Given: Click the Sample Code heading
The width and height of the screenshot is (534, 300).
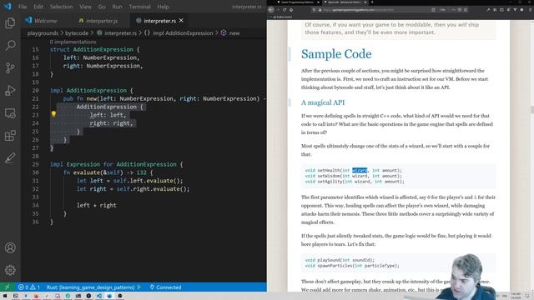Looking at the screenshot, I should (336, 53).
